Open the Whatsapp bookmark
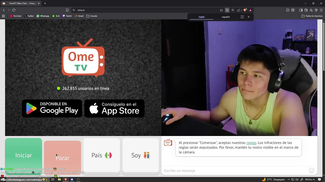 [43, 16]
